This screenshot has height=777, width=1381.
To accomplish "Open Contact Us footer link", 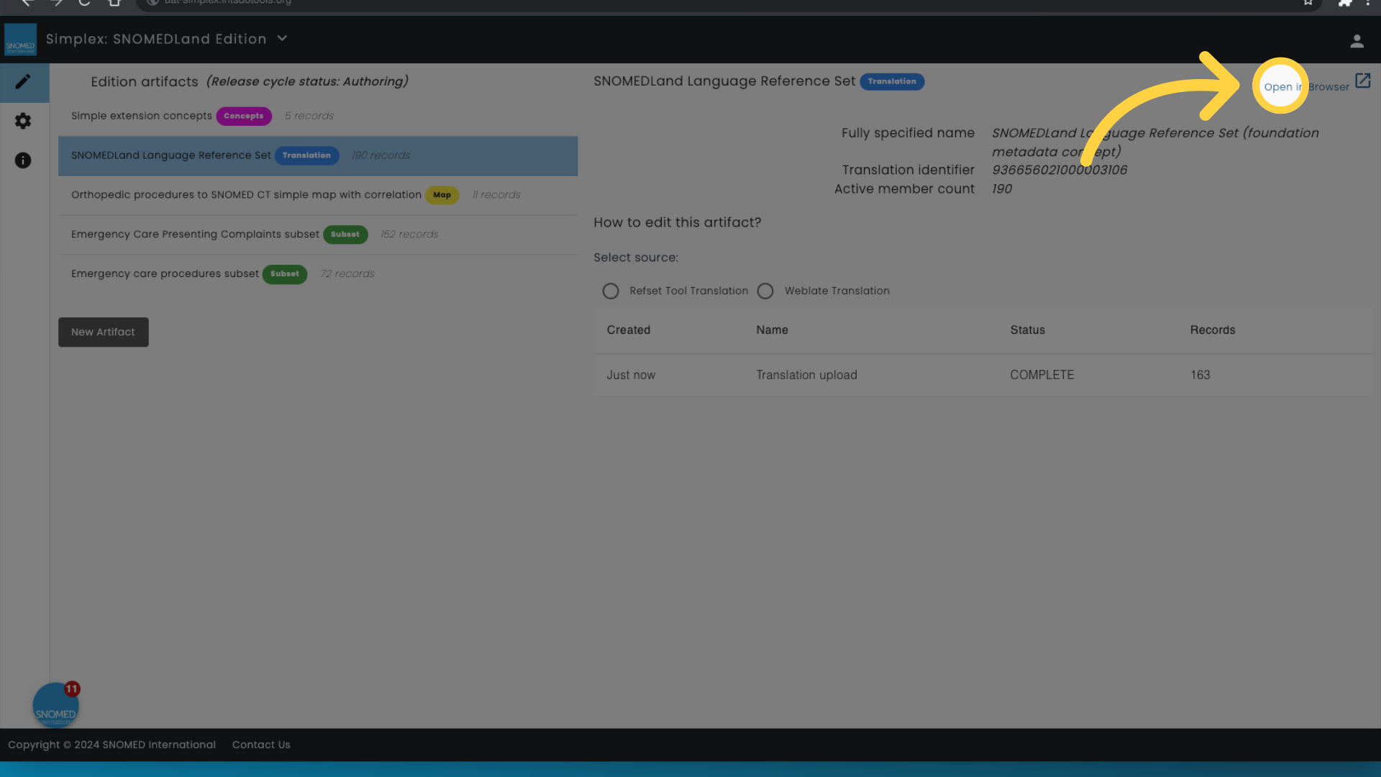I will 261,745.
